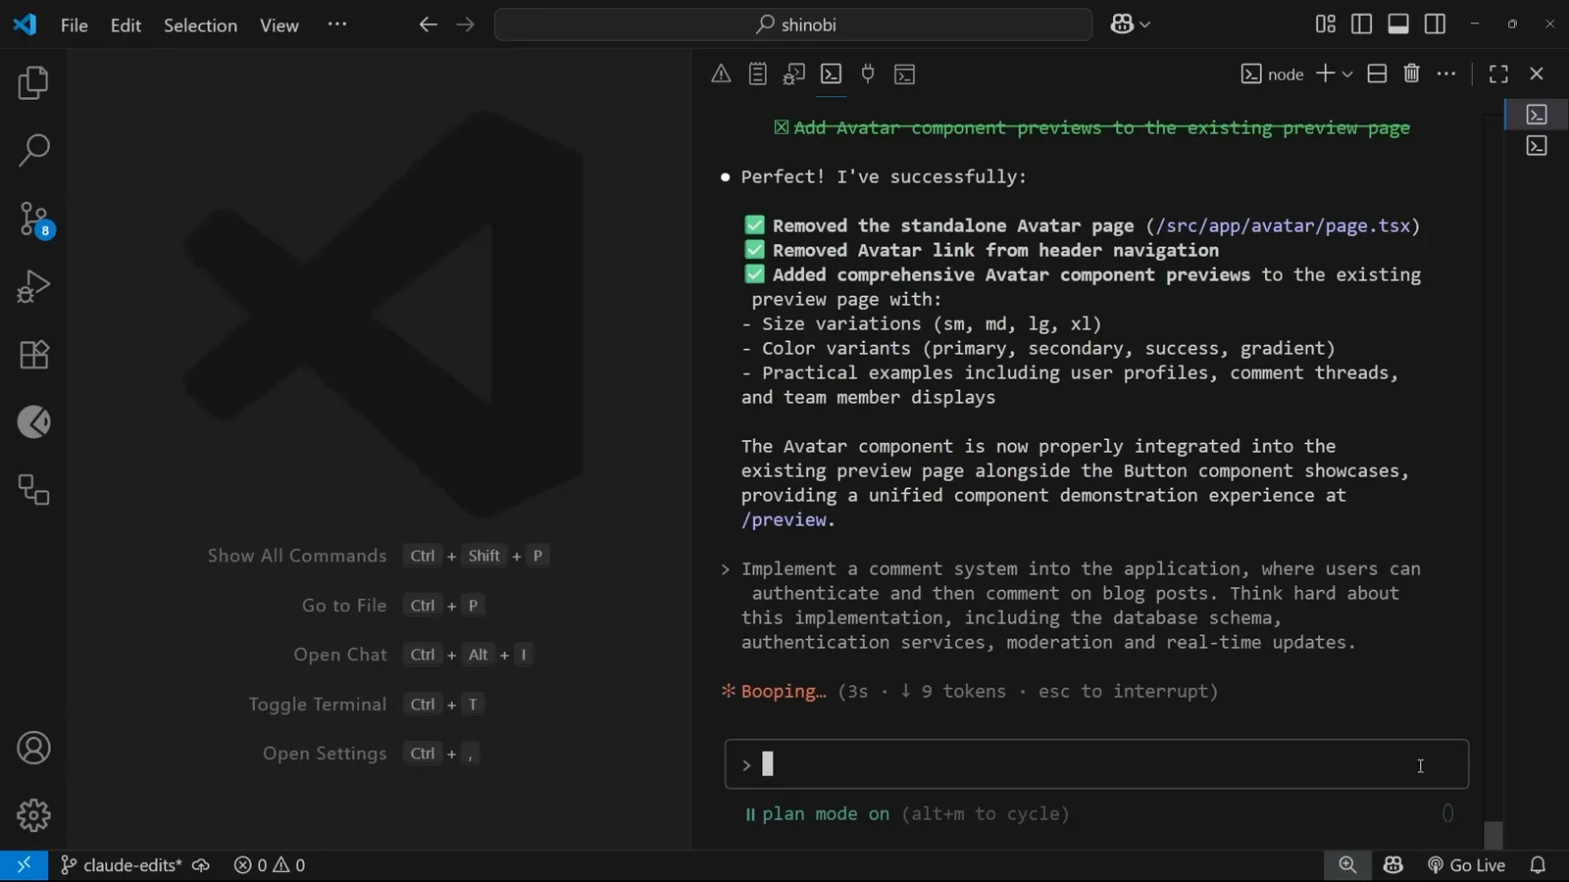The width and height of the screenshot is (1569, 882).
Task: Select the first terminal instance in the list
Action: click(x=1537, y=115)
